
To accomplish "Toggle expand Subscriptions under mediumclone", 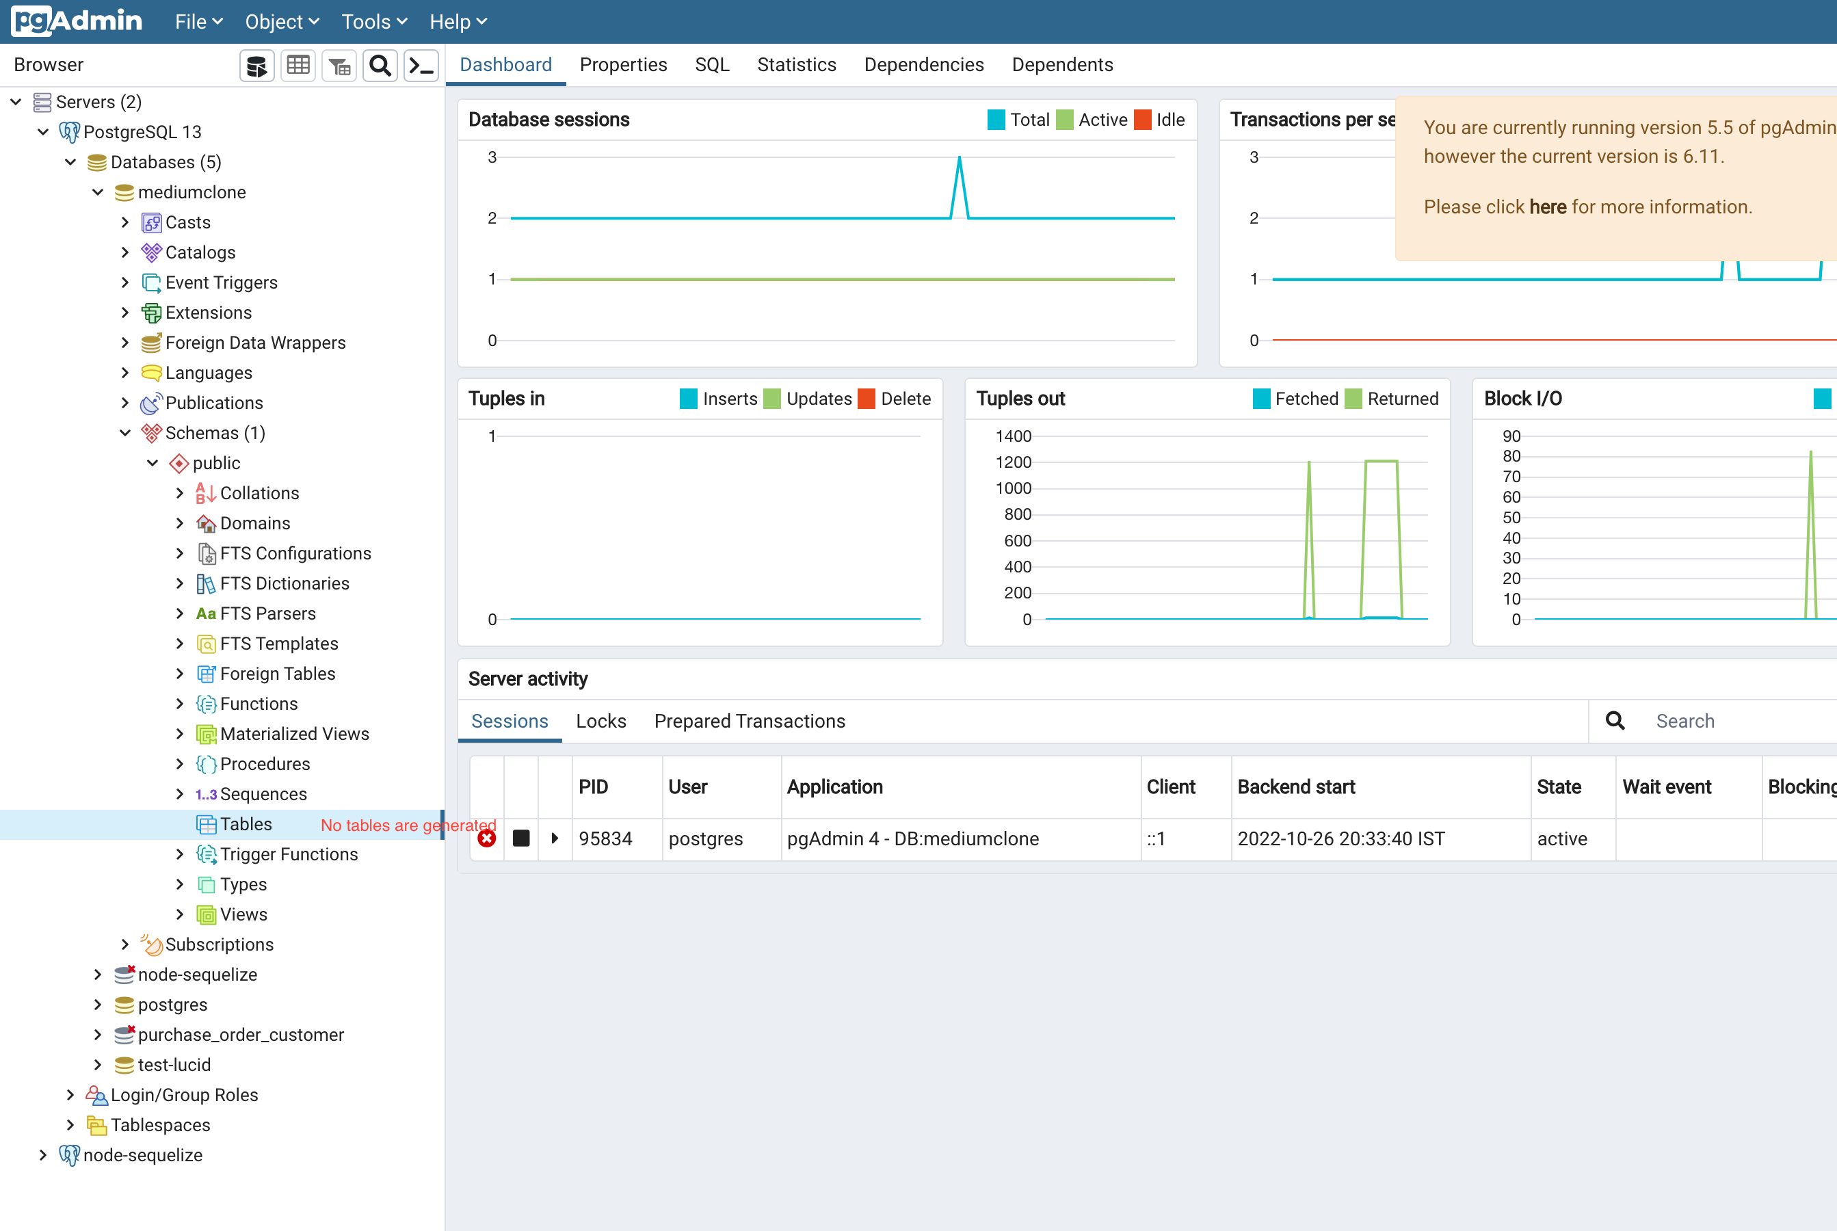I will [x=122, y=944].
